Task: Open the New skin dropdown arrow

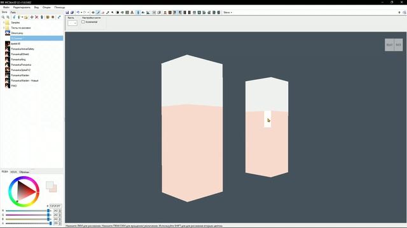Action: pos(22,17)
